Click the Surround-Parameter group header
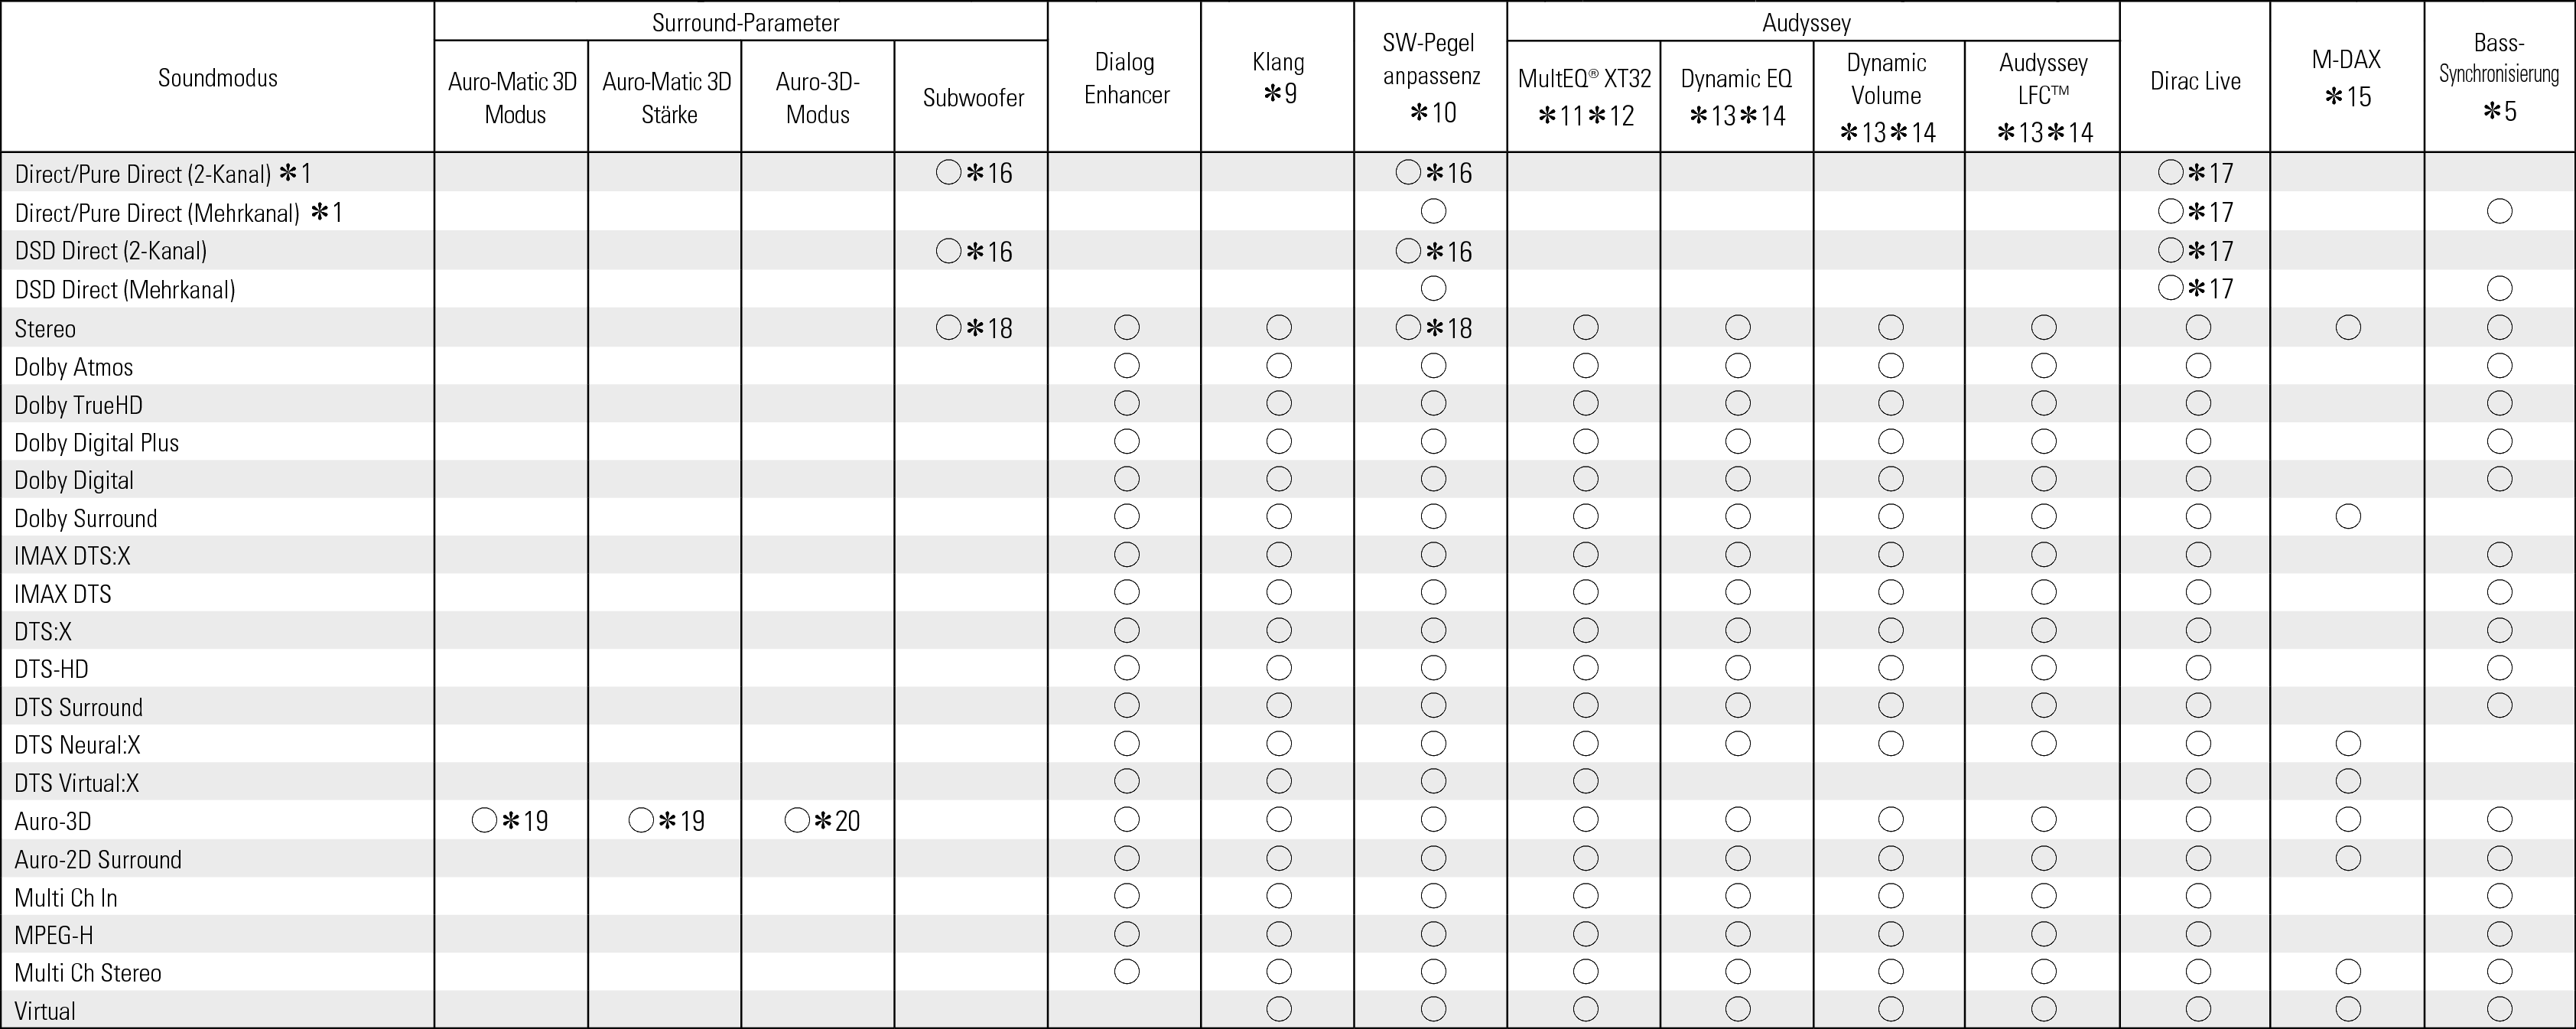Viewport: 2576px width, 1029px height. (x=745, y=22)
